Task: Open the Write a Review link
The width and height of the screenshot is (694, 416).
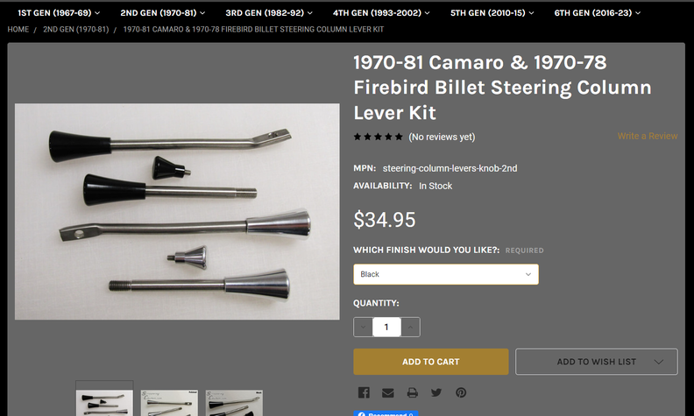Action: click(x=647, y=137)
